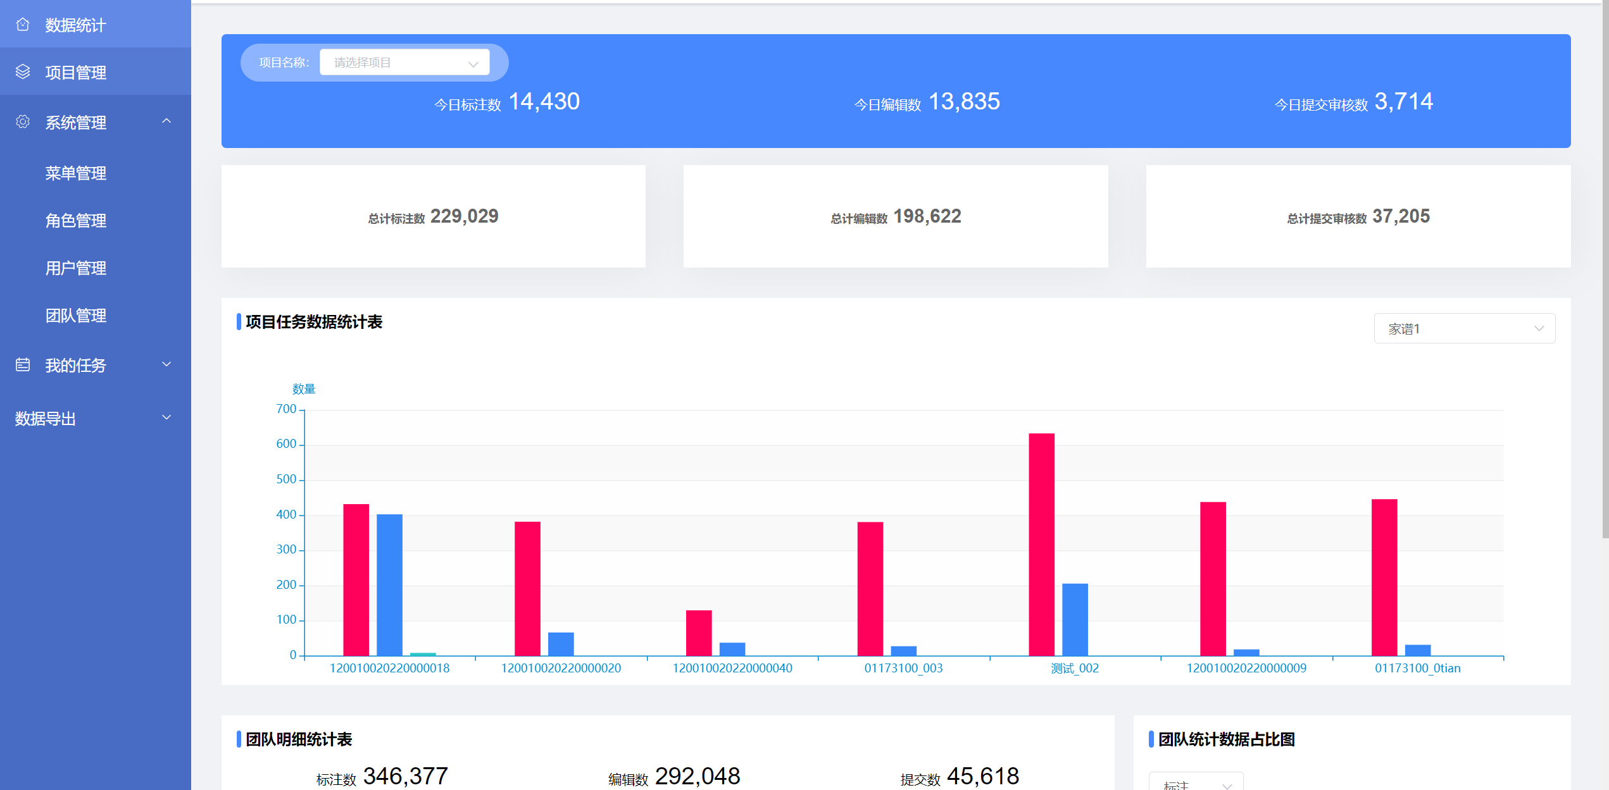Click axis label 120010020220000020
The image size is (1609, 790).
tap(561, 668)
